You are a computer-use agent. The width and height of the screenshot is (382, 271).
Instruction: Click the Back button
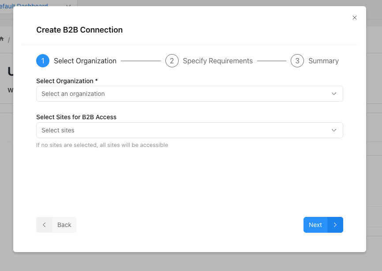coord(56,224)
